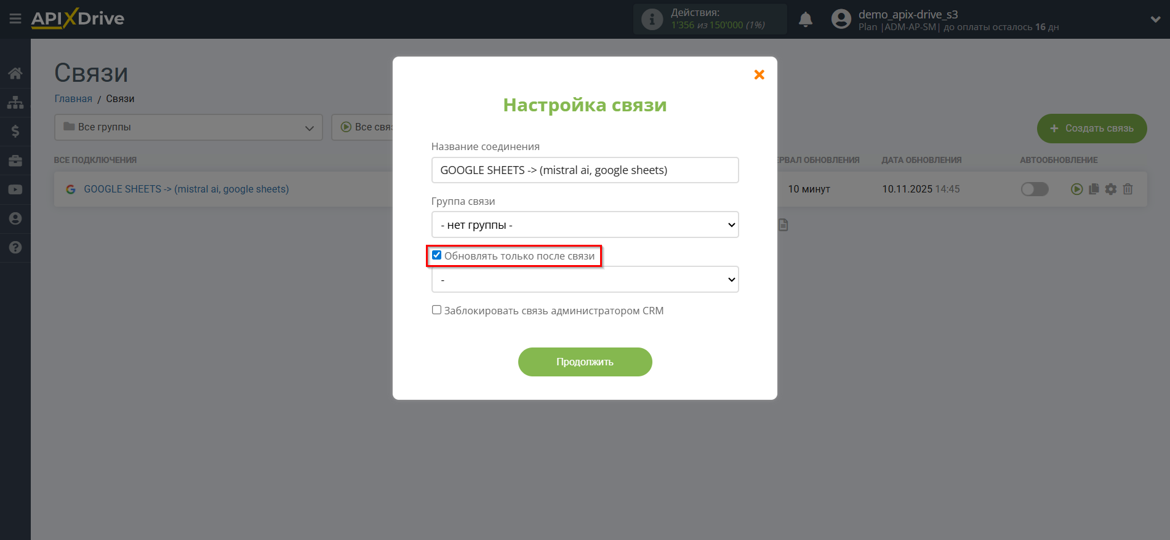Open the hamburger menu
Screen dimensions: 1170x540
click(x=15, y=19)
